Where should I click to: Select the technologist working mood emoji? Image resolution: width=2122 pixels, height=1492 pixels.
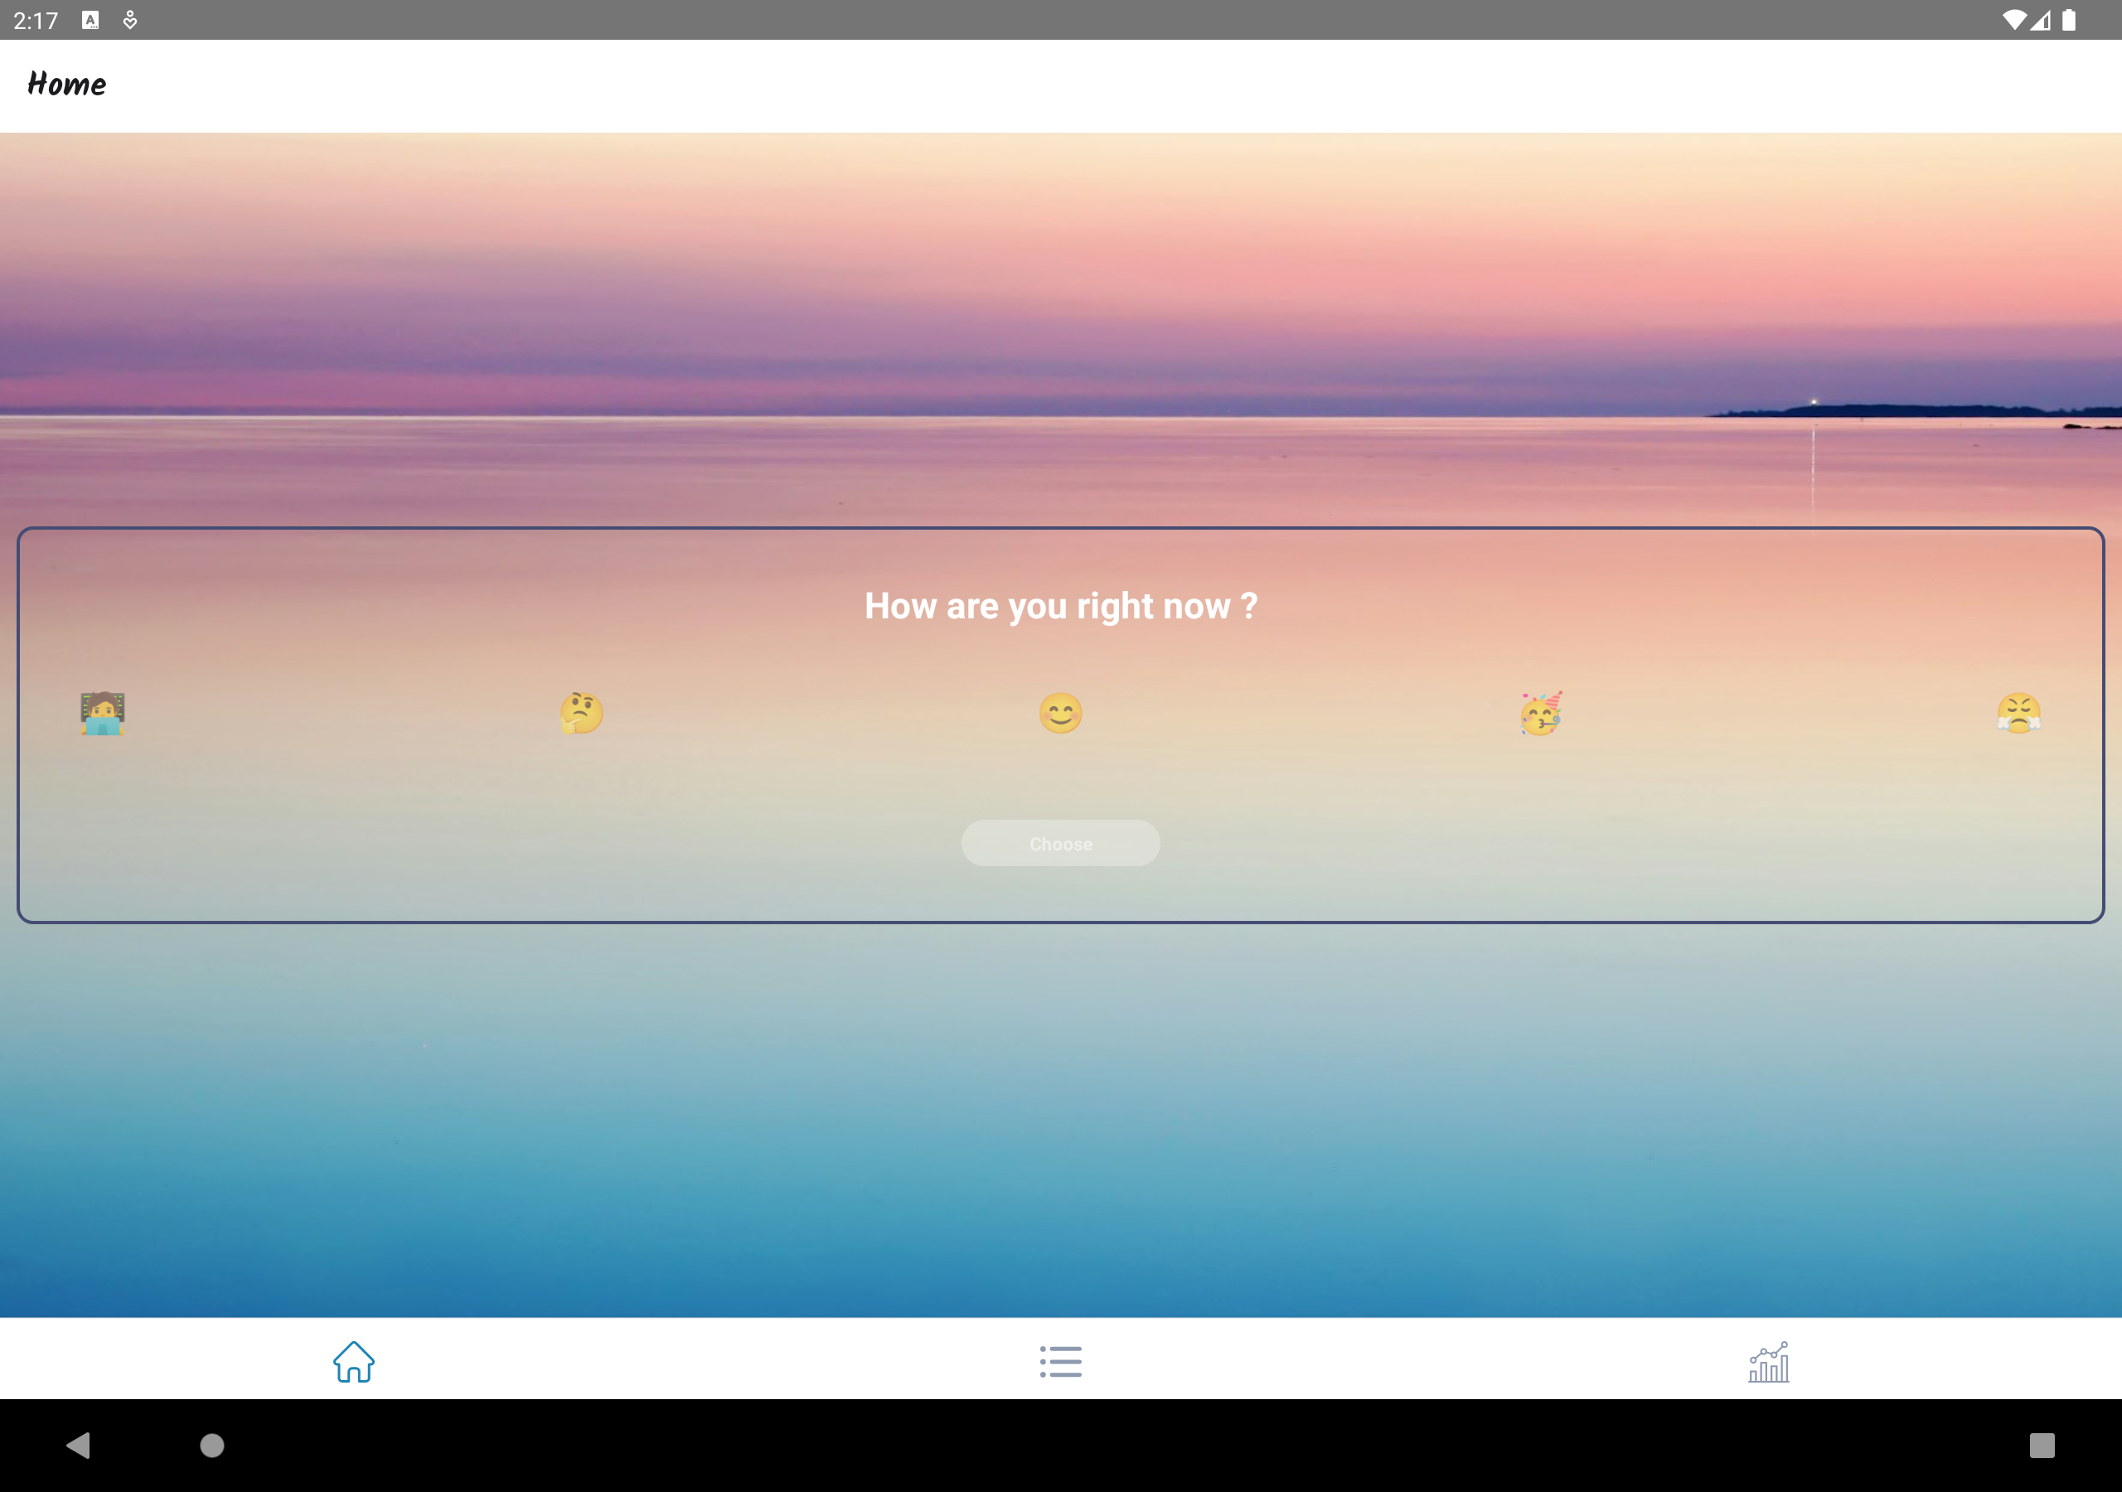tap(103, 714)
